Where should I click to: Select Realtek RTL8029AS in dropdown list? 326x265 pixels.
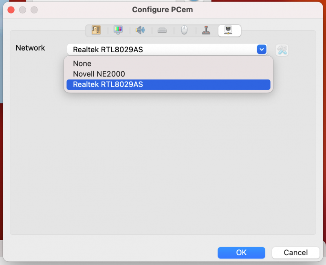pyautogui.click(x=168, y=84)
